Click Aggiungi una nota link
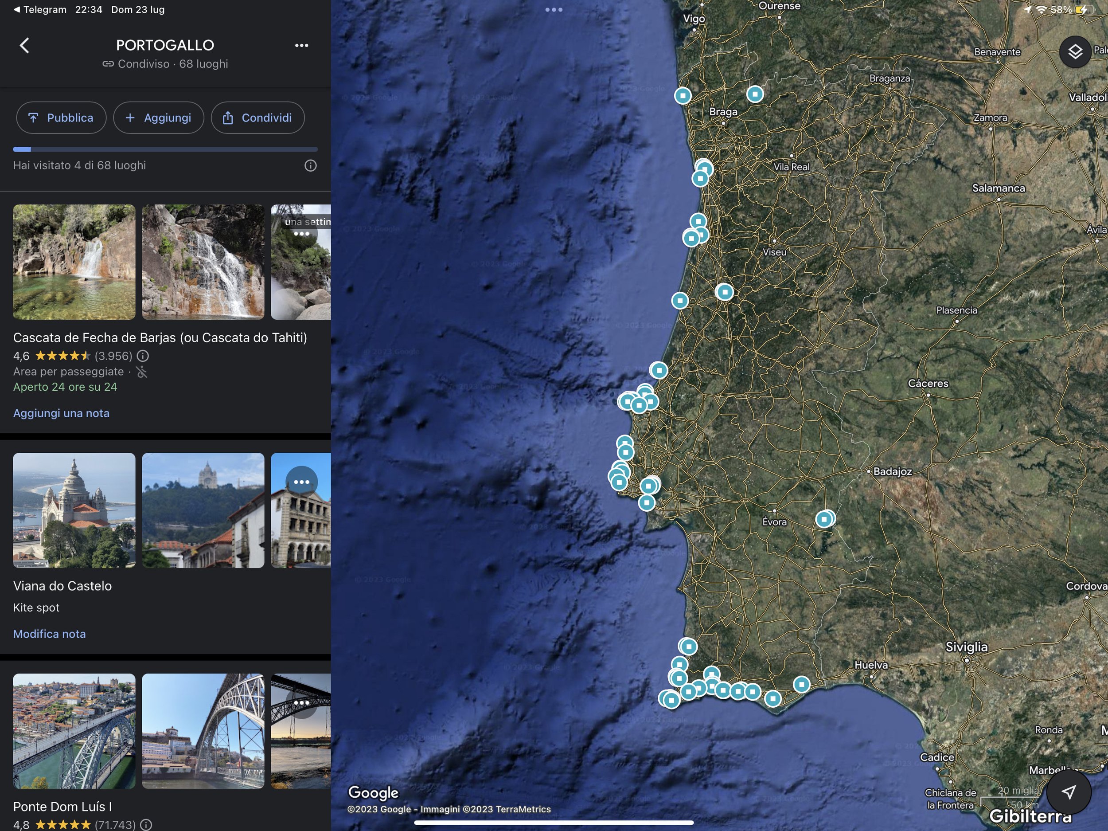 pyautogui.click(x=61, y=413)
